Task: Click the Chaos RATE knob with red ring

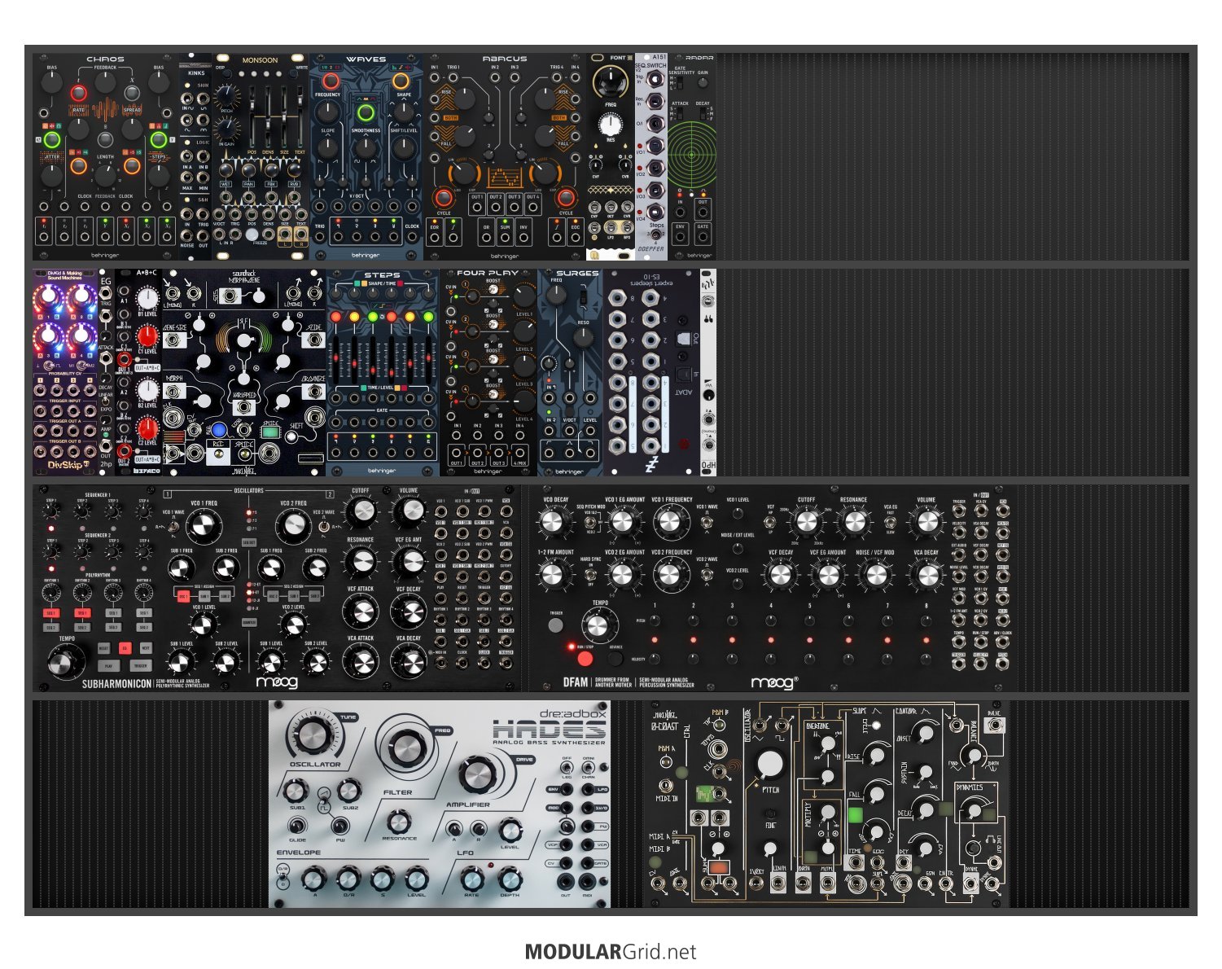Action: (78, 93)
